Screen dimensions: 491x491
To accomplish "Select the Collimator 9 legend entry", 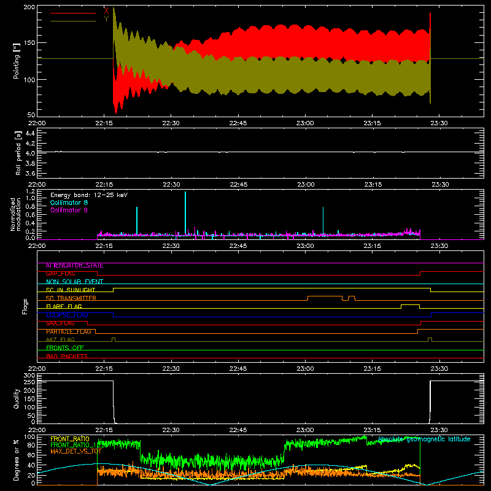I will click(69, 210).
